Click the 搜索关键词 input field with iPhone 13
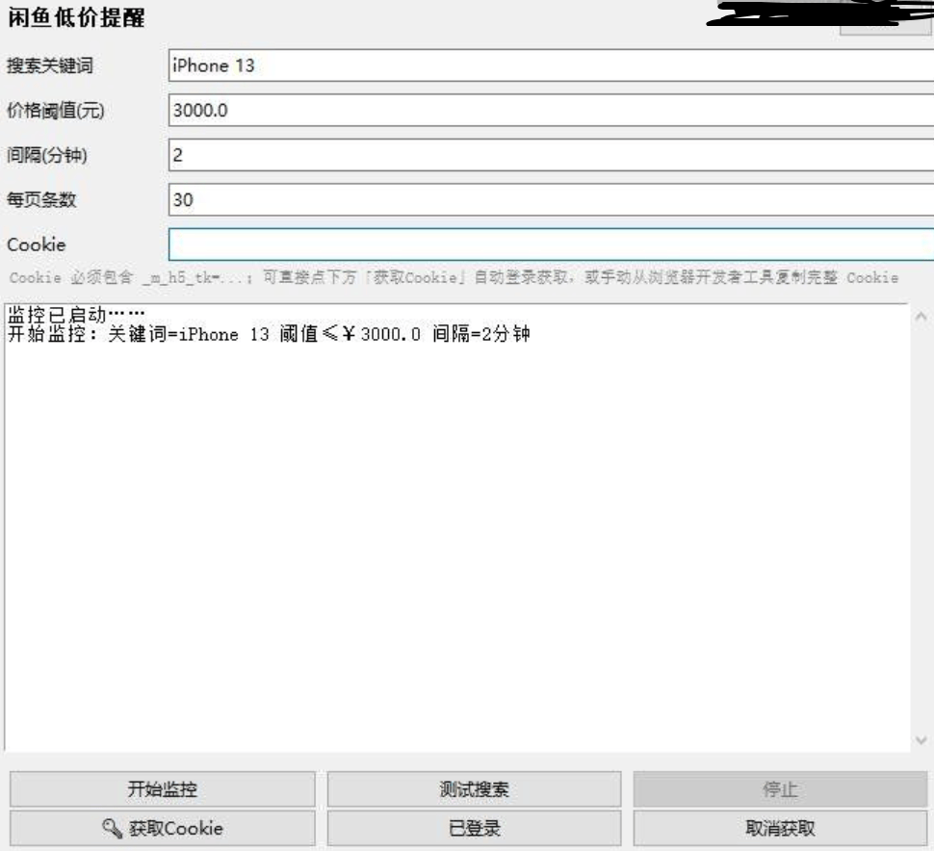The width and height of the screenshot is (934, 851). coord(551,65)
